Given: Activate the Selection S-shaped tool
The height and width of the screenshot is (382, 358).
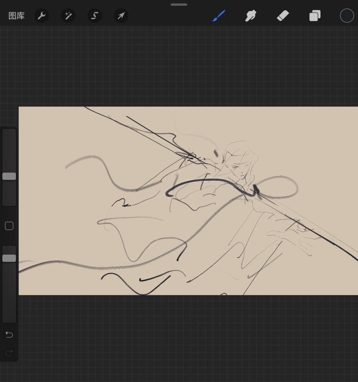Looking at the screenshot, I should pyautogui.click(x=95, y=16).
